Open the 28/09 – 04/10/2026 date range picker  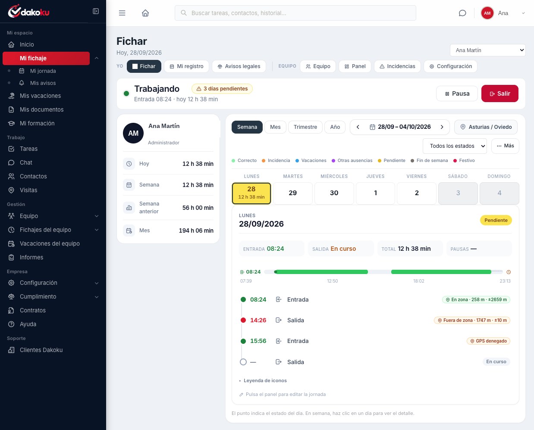click(x=400, y=127)
